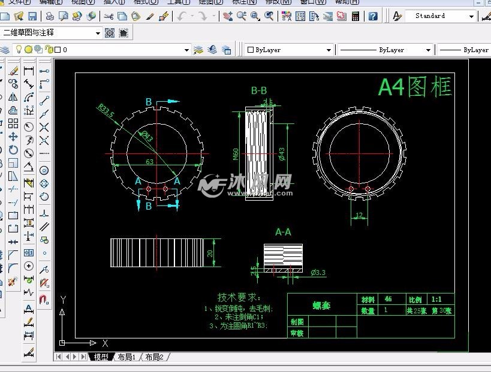
Task: Open the Object Snap Settings magnet icon
Action: pyautogui.click(x=44, y=299)
